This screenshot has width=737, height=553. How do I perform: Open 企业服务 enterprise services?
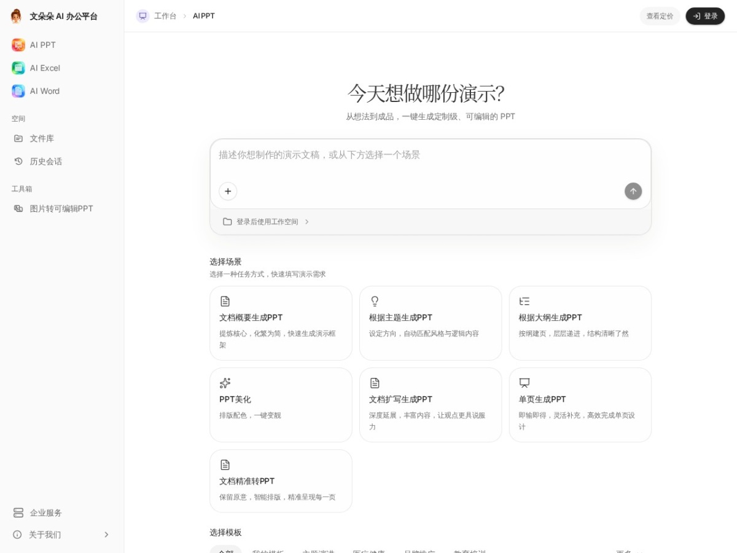[61, 512]
